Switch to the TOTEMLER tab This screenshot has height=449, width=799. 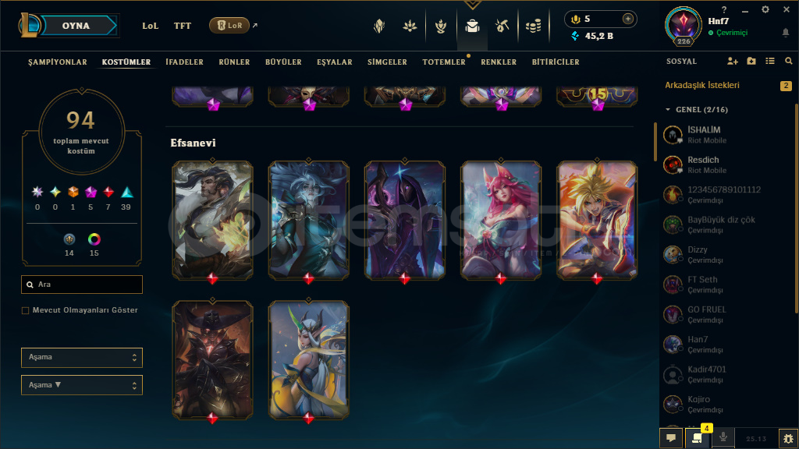(x=444, y=62)
